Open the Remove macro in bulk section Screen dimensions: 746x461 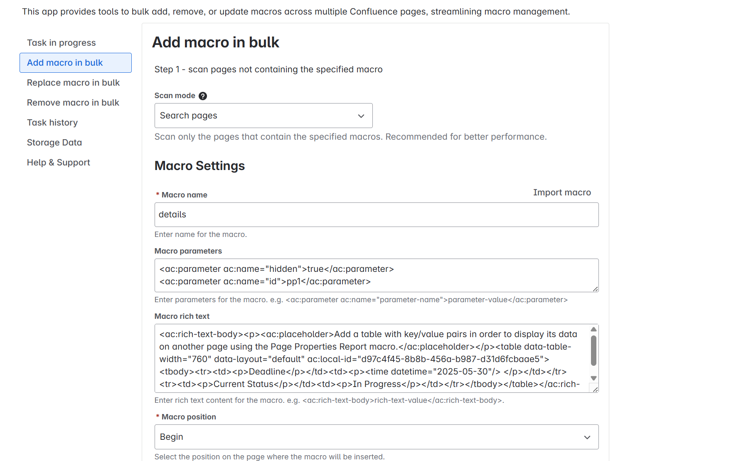(73, 102)
